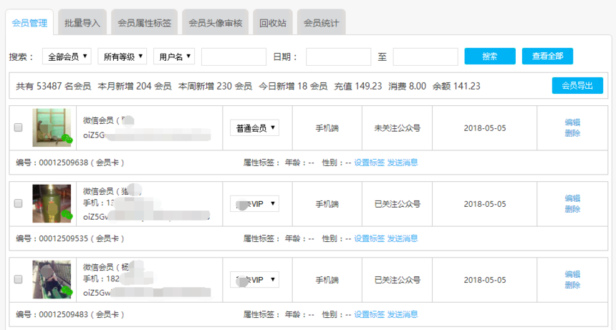Click the first member's avatar thumbnail
616x330 pixels.
point(52,128)
